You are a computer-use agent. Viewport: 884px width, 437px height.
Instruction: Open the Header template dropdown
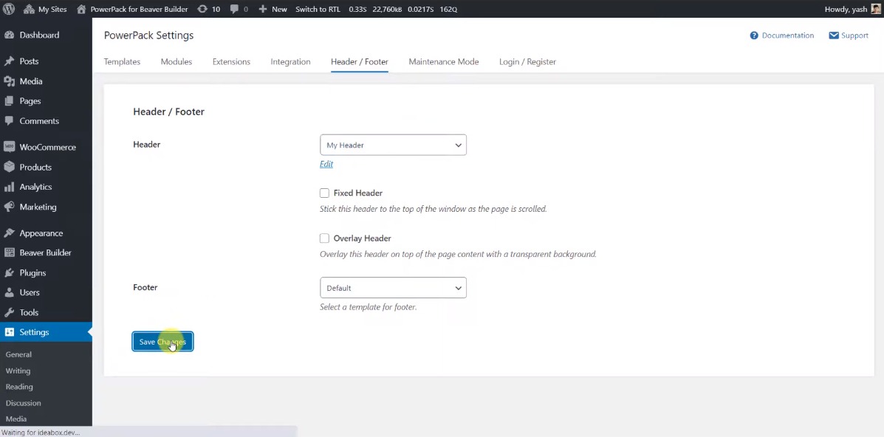[x=392, y=145]
